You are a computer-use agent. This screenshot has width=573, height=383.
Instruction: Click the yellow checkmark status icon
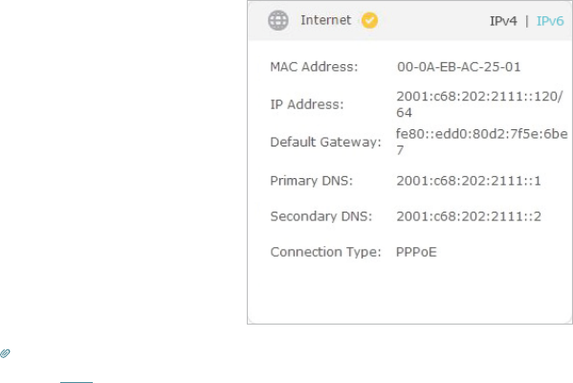[369, 20]
